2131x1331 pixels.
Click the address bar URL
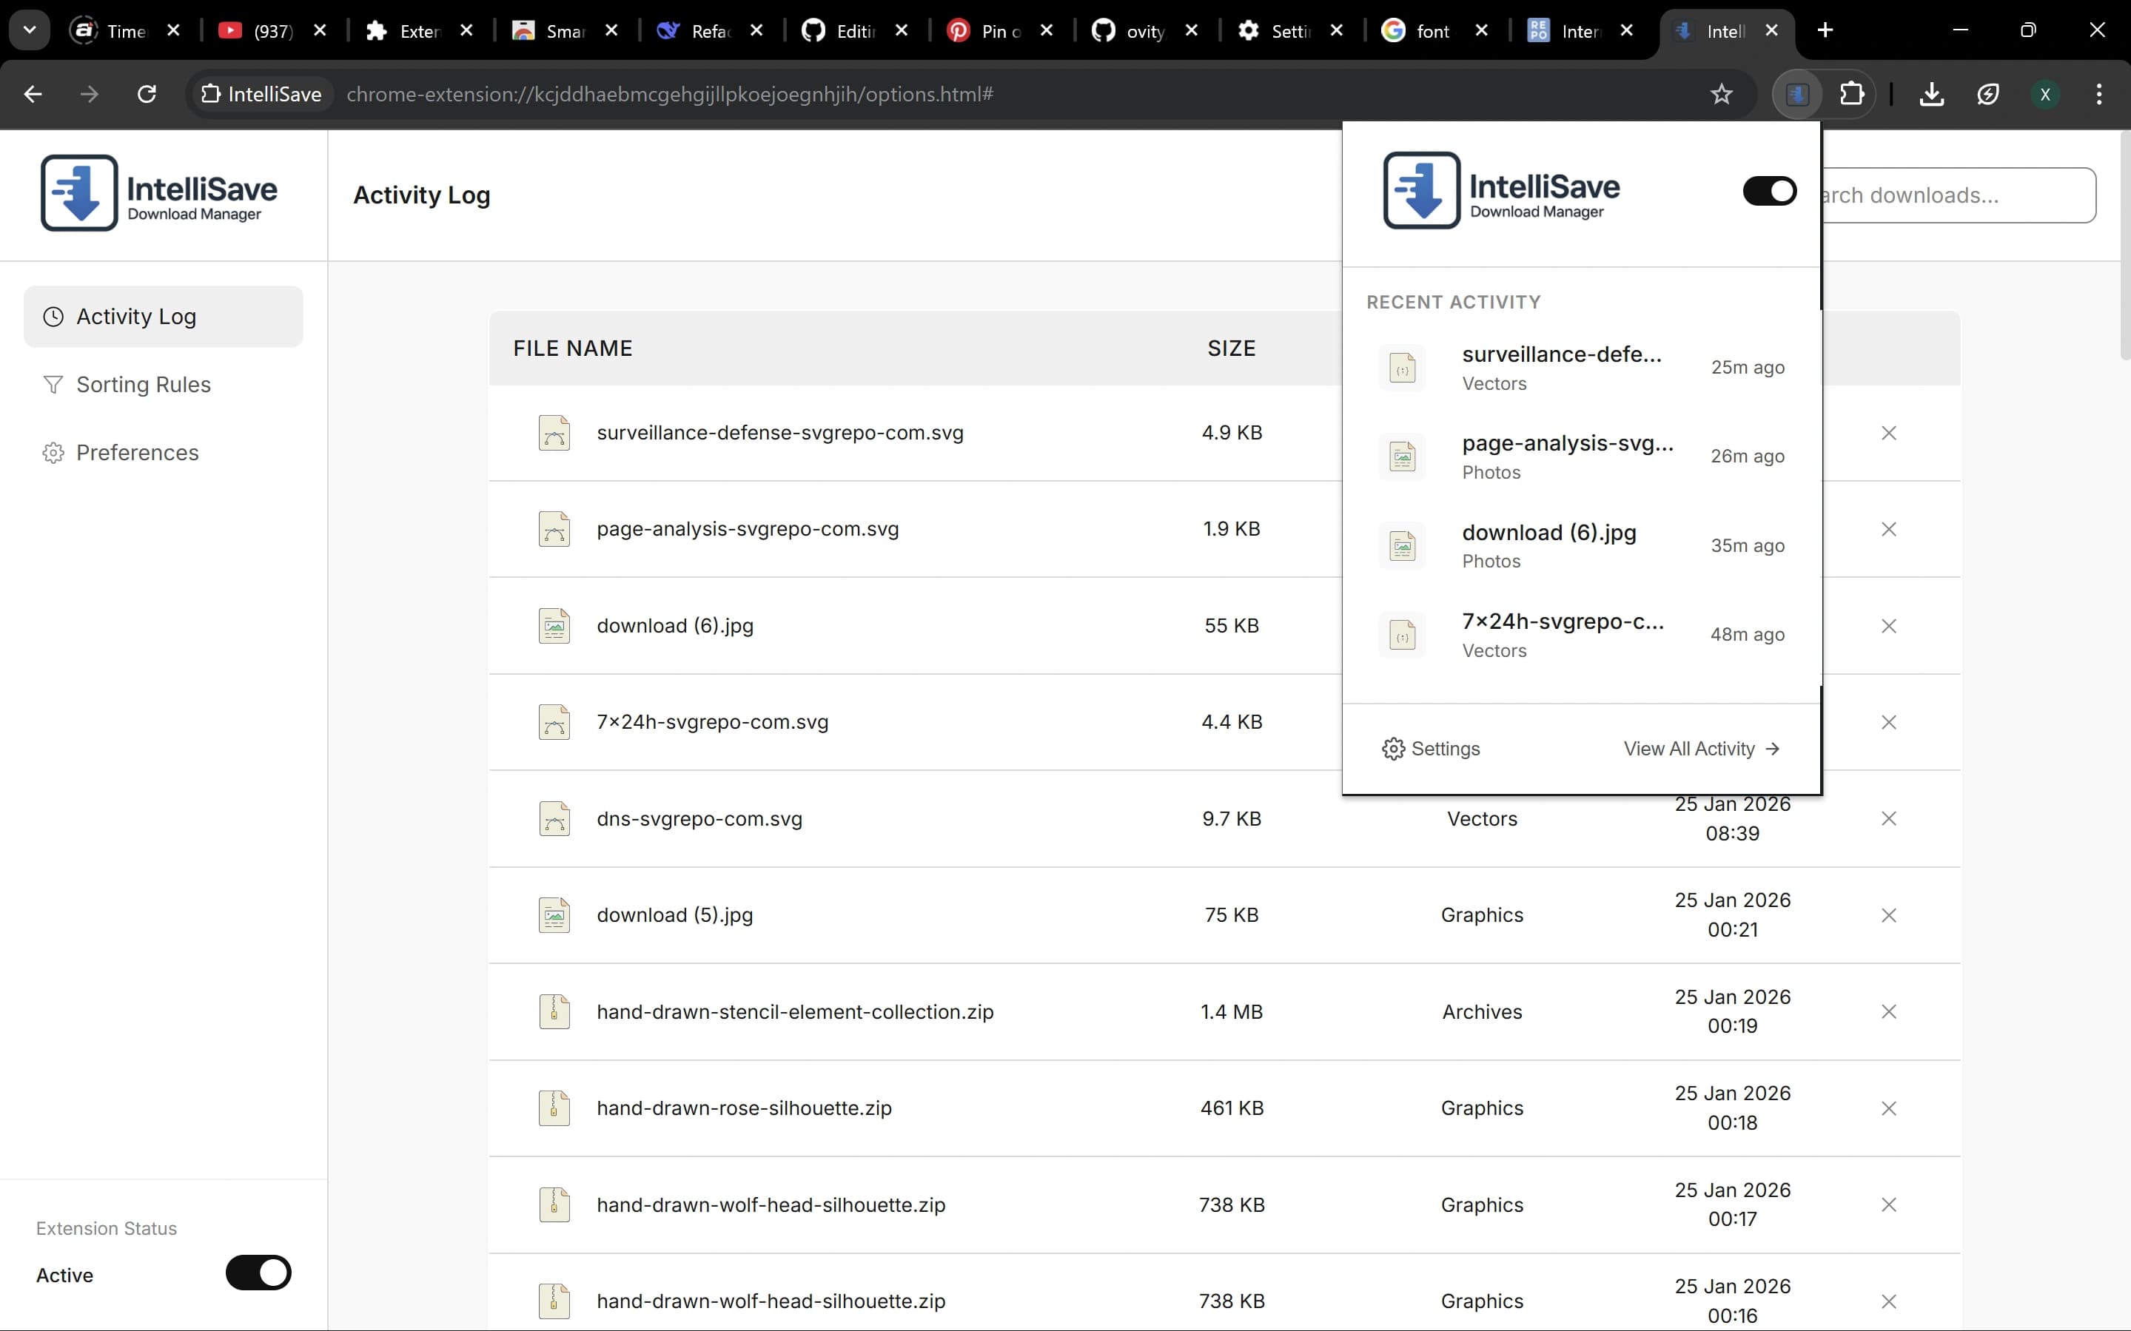670,94
